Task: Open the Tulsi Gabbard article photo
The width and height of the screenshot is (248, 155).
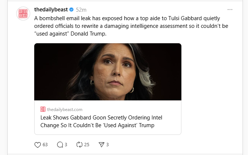Action: [108, 72]
